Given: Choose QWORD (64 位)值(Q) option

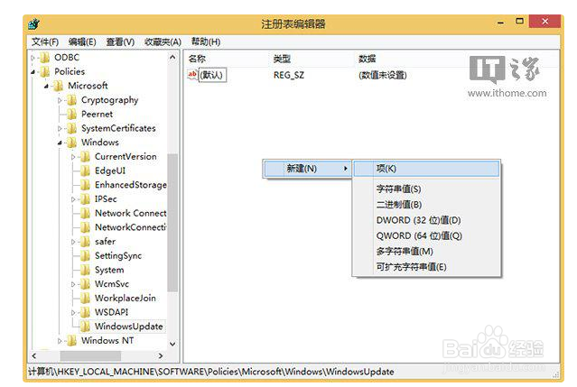Looking at the screenshot, I should pos(419,235).
